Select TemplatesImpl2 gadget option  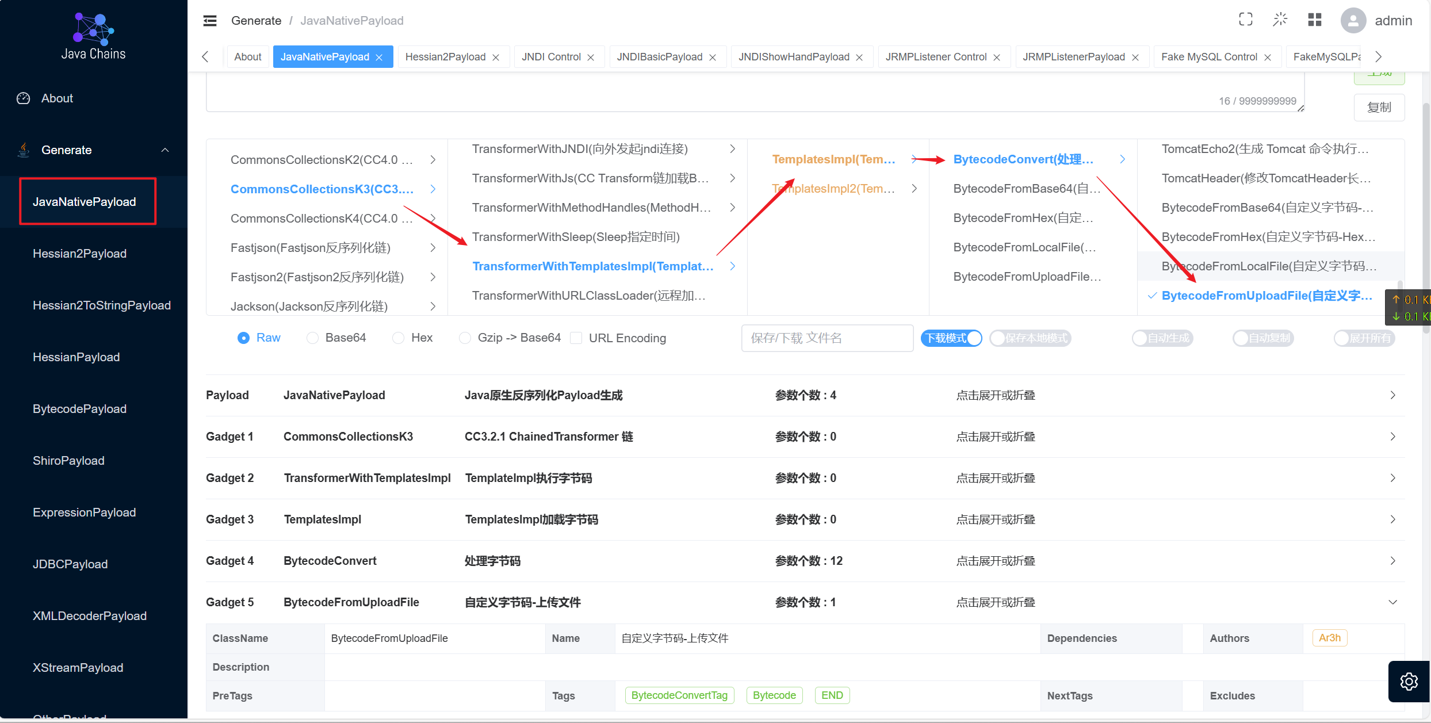click(833, 189)
